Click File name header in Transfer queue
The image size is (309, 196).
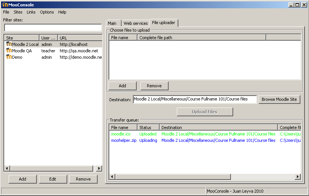[123, 127]
